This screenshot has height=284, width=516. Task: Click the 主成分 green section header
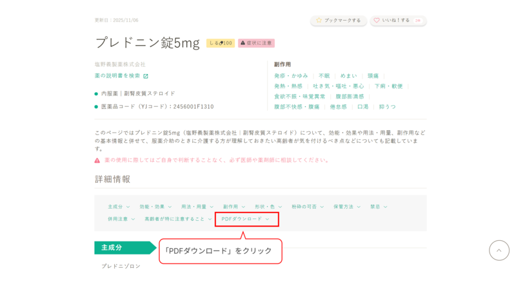point(125,248)
